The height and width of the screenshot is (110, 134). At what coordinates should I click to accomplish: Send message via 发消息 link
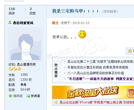click(x=35, y=96)
